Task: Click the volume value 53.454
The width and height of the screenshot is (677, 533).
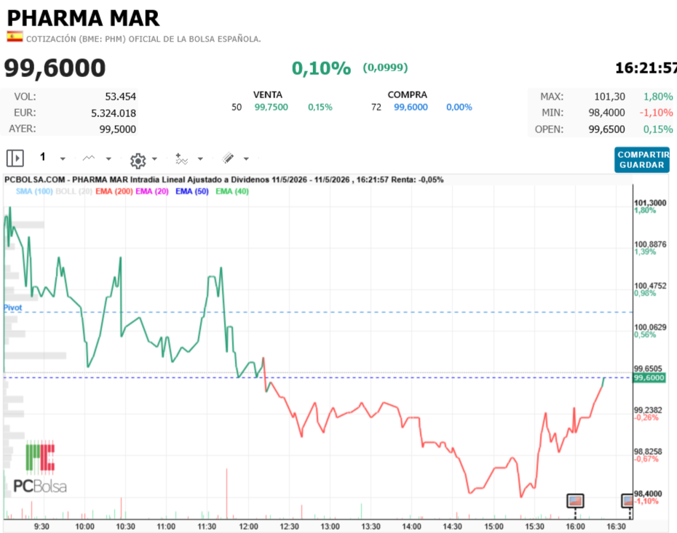Action: (x=120, y=97)
